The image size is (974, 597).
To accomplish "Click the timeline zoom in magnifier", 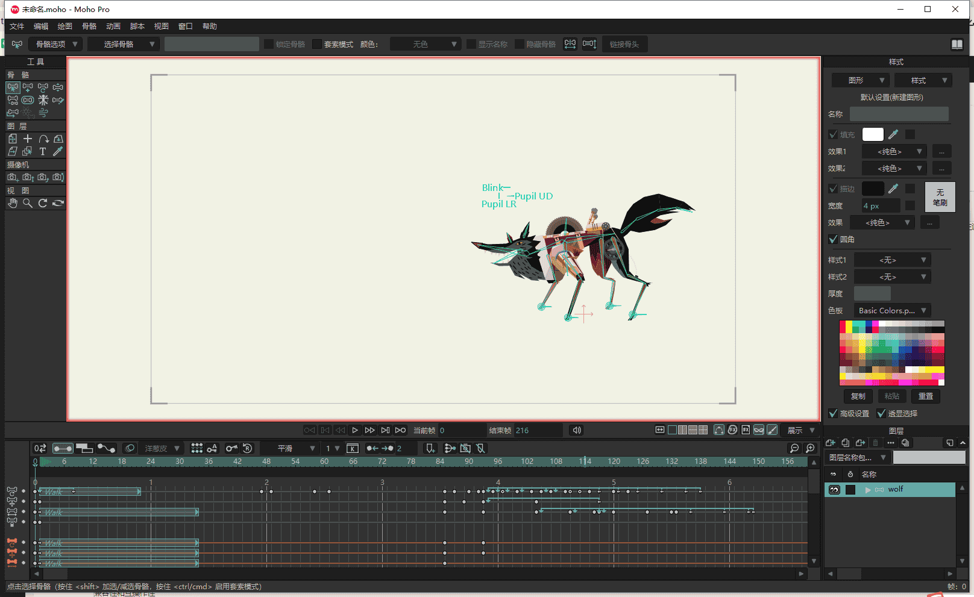I will 810,448.
